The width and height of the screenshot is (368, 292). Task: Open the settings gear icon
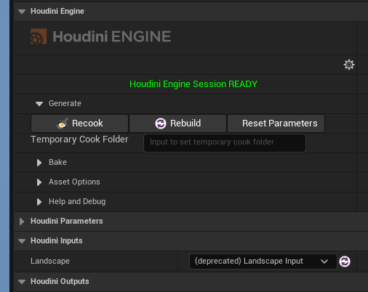pyautogui.click(x=349, y=65)
